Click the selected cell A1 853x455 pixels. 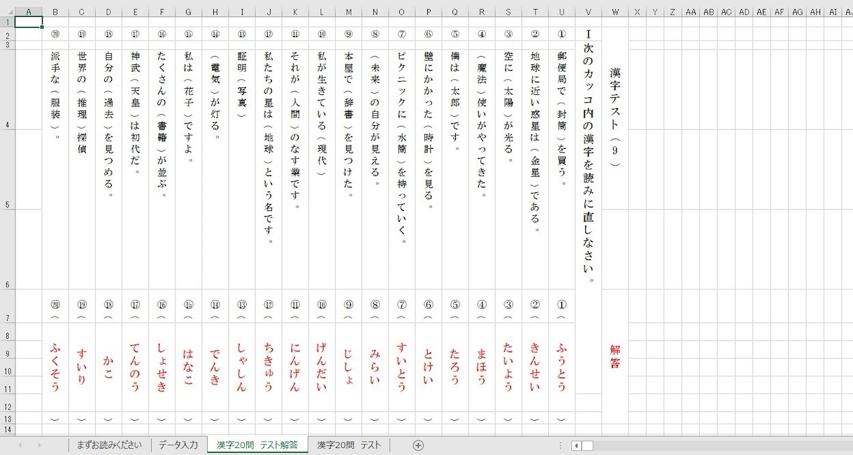29,22
